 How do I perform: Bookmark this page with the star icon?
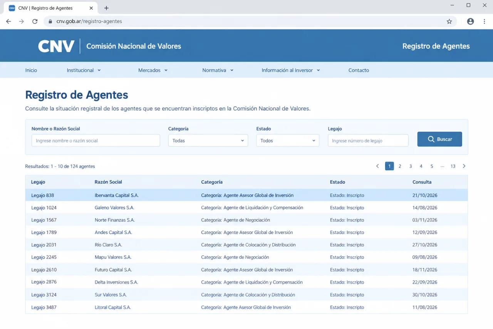[449, 22]
